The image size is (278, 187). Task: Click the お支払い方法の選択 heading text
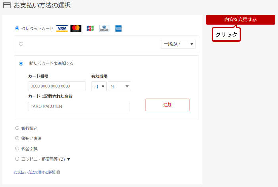click(x=42, y=5)
